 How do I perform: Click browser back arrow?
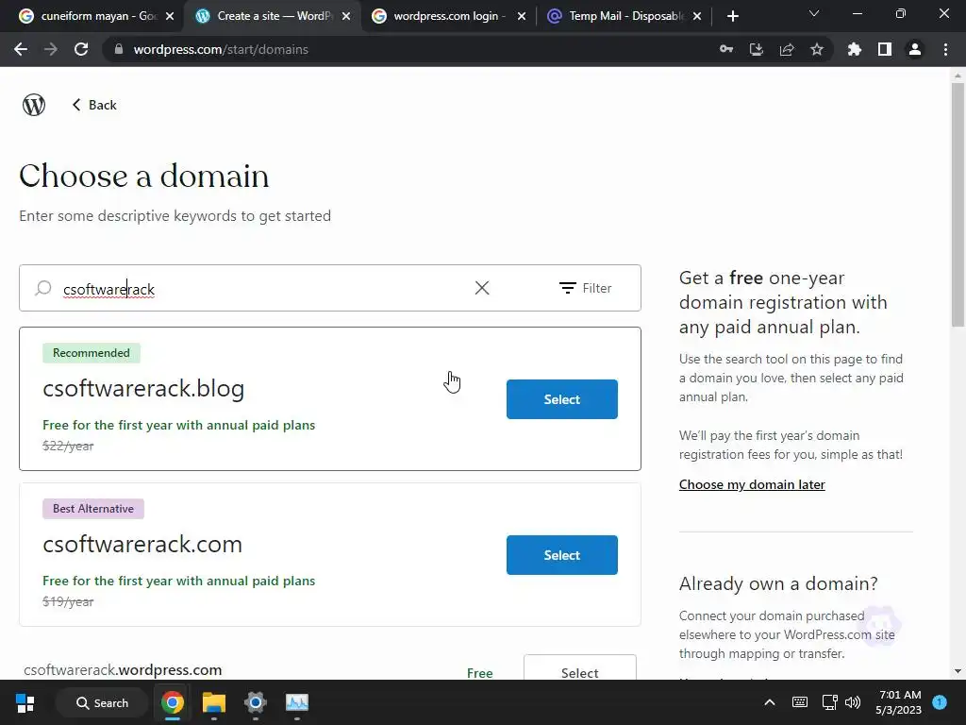21,49
